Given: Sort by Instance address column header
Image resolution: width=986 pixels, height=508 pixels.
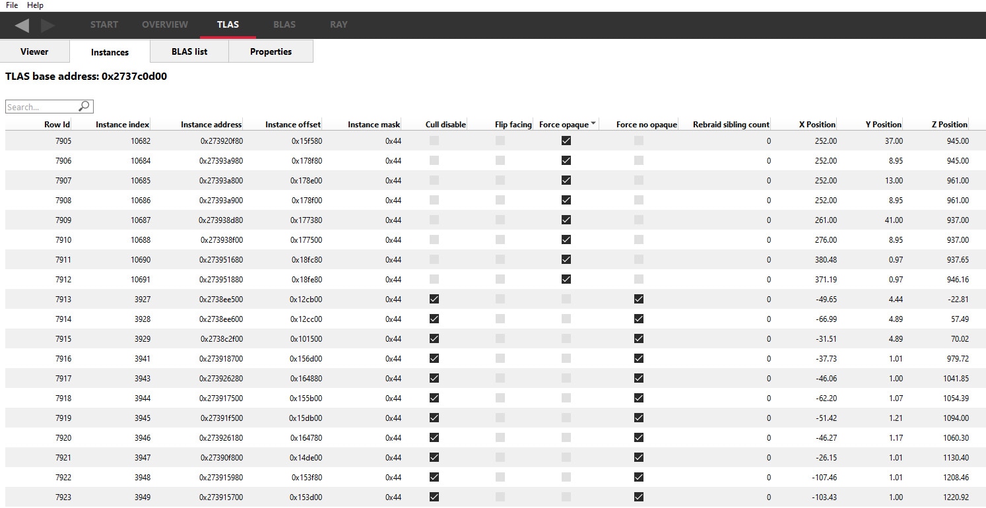Looking at the screenshot, I should coord(211,124).
